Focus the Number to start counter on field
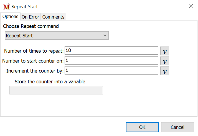 [111, 60]
